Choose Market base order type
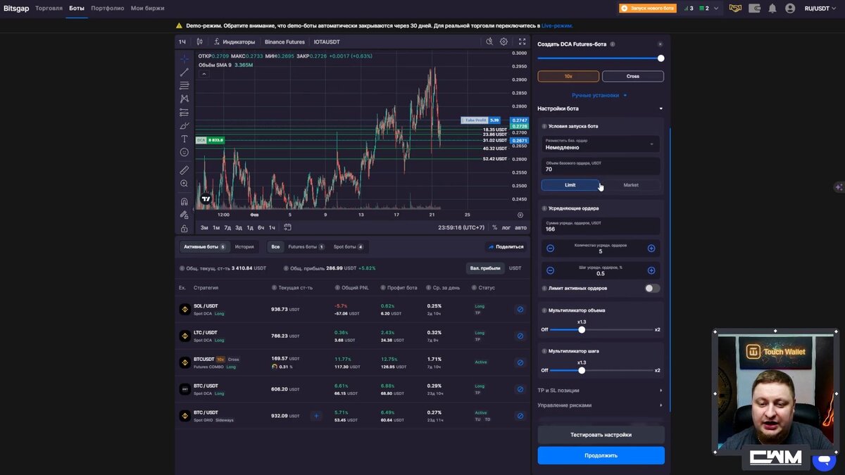This screenshot has height=475, width=845. 631,185
